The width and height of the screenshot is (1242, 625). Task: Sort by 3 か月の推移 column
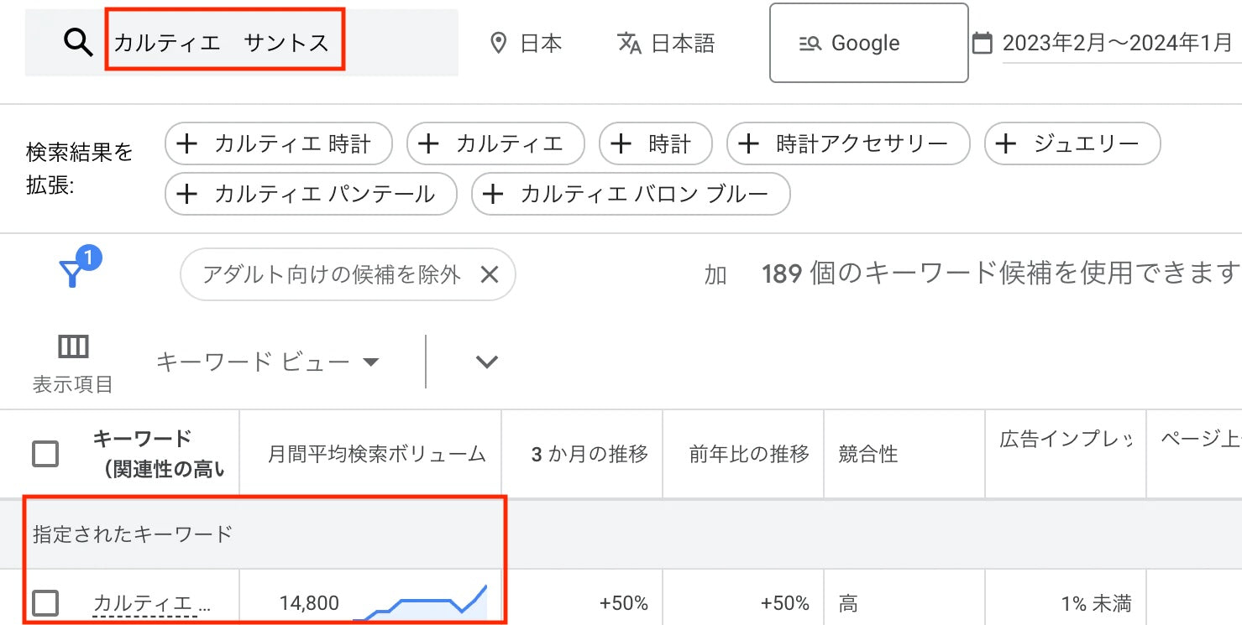click(x=590, y=454)
